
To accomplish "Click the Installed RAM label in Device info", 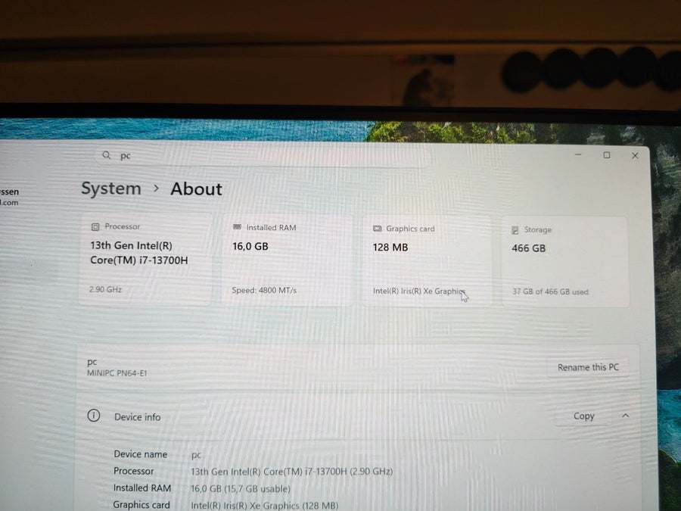I will pos(142,488).
